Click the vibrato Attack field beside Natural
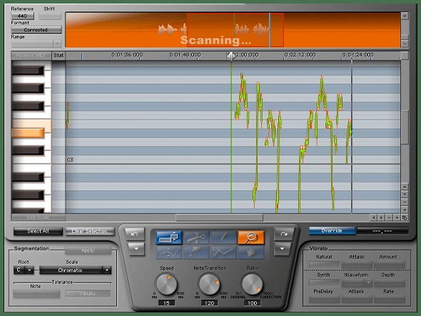The width and height of the screenshot is (421, 316). (x=357, y=265)
